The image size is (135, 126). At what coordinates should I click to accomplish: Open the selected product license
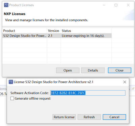68,70
